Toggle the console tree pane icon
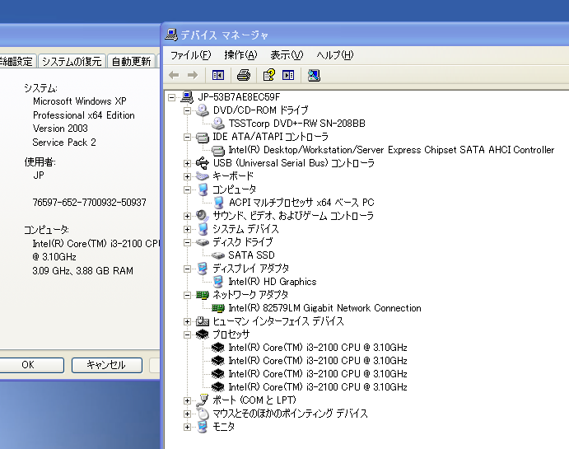This screenshot has width=569, height=449. [x=218, y=75]
